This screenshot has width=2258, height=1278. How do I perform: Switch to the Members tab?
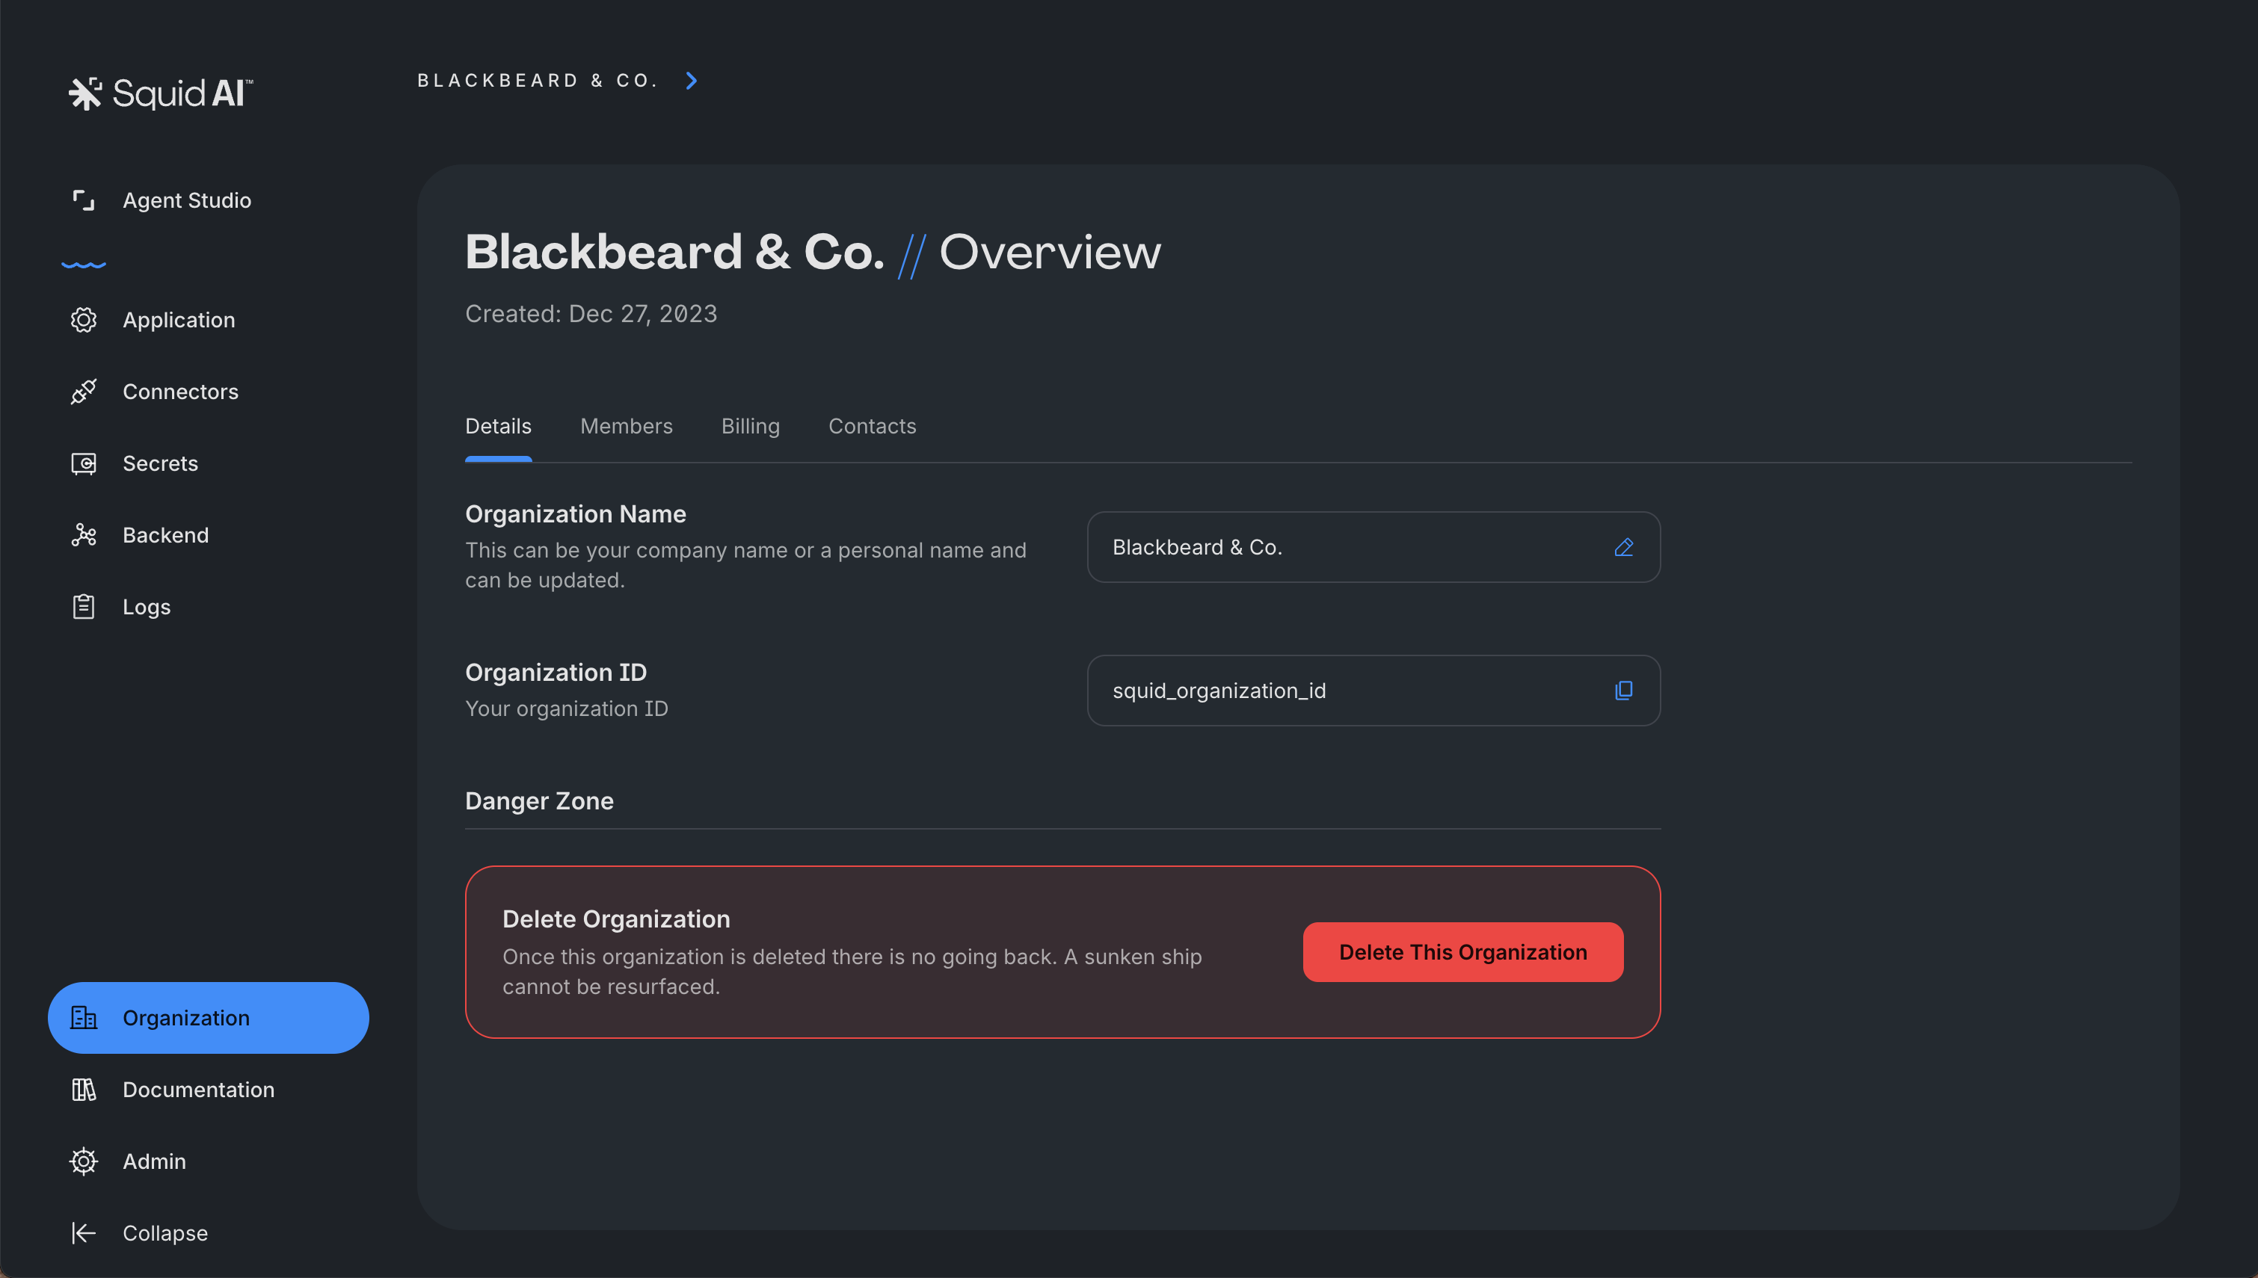(x=626, y=426)
